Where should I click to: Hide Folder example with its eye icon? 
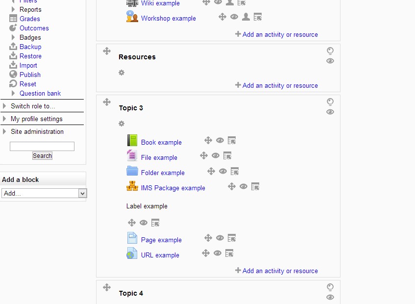point(223,171)
